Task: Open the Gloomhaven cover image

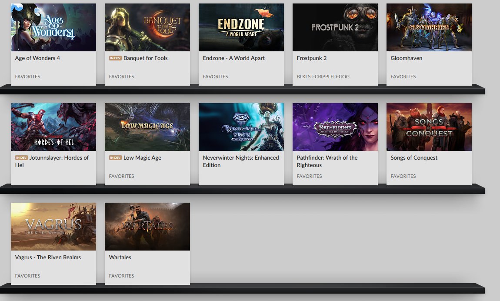Action: pyautogui.click(x=429, y=27)
